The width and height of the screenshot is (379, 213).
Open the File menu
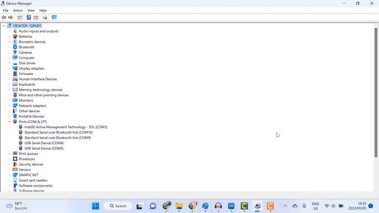click(5, 11)
